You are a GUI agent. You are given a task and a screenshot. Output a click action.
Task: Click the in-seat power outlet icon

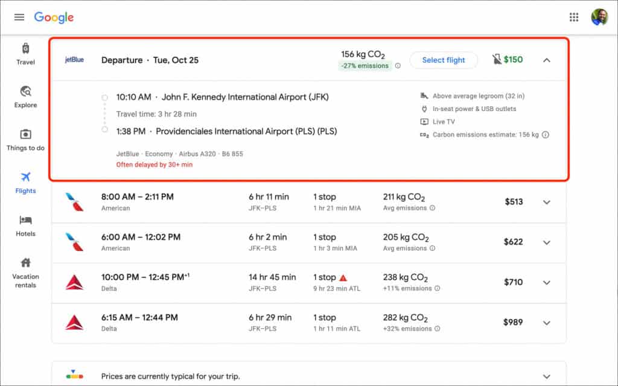click(424, 109)
